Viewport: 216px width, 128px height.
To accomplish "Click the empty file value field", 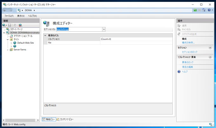I will (136, 43).
